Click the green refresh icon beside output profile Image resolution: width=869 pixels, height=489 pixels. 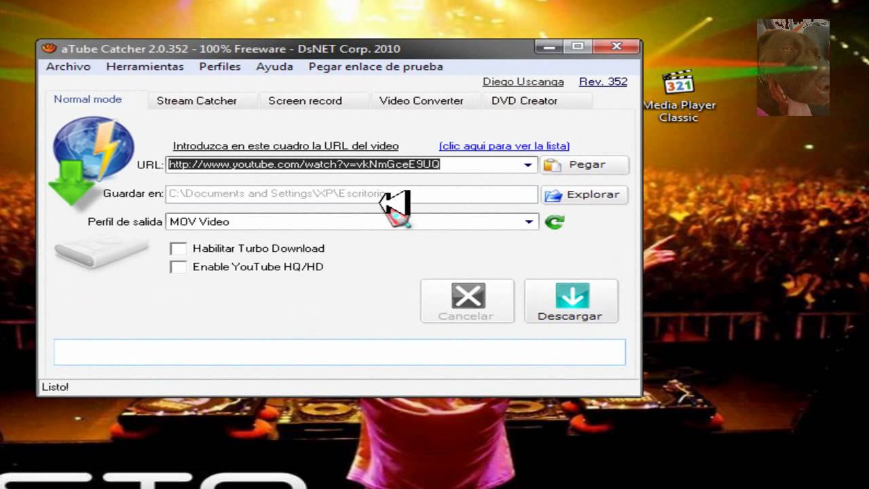(x=555, y=222)
